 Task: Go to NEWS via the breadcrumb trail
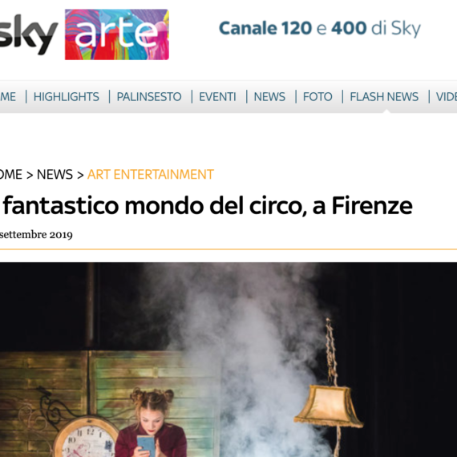click(55, 175)
